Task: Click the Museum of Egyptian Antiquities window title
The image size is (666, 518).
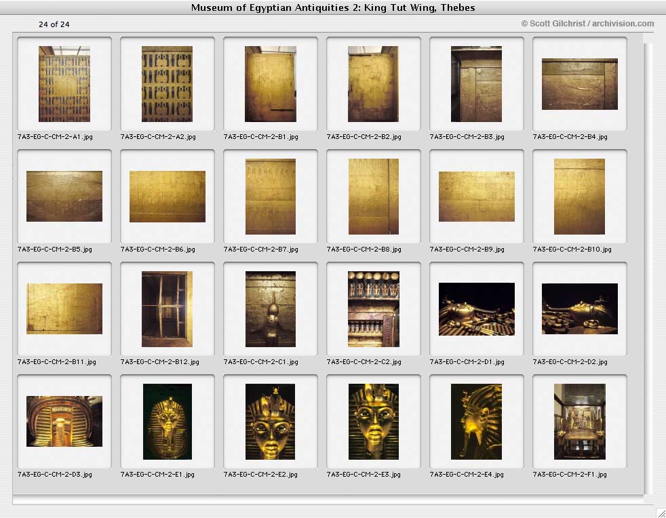Action: pyautogui.click(x=333, y=7)
